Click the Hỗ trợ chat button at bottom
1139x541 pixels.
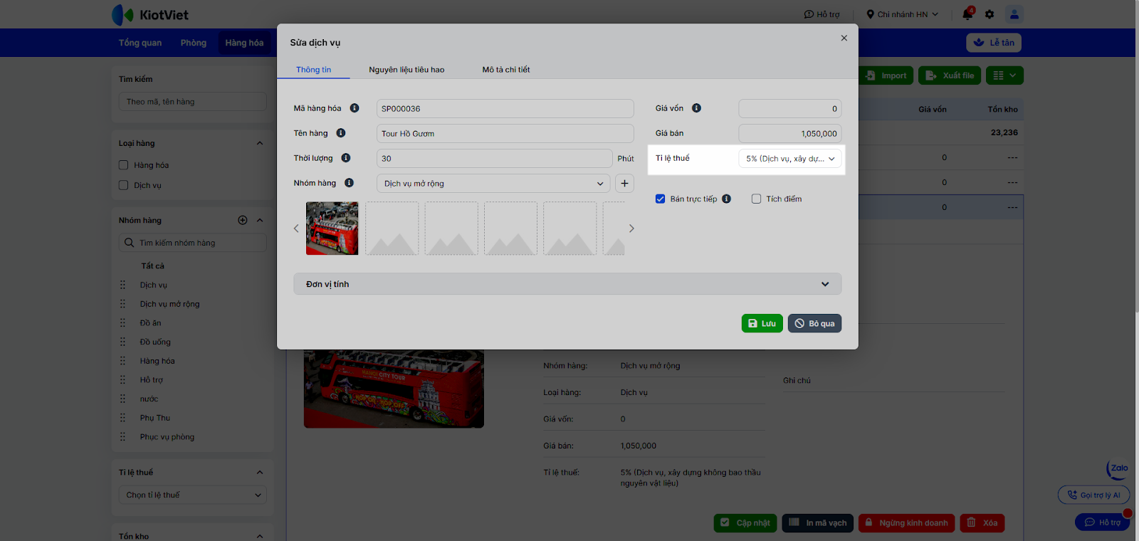(1102, 522)
